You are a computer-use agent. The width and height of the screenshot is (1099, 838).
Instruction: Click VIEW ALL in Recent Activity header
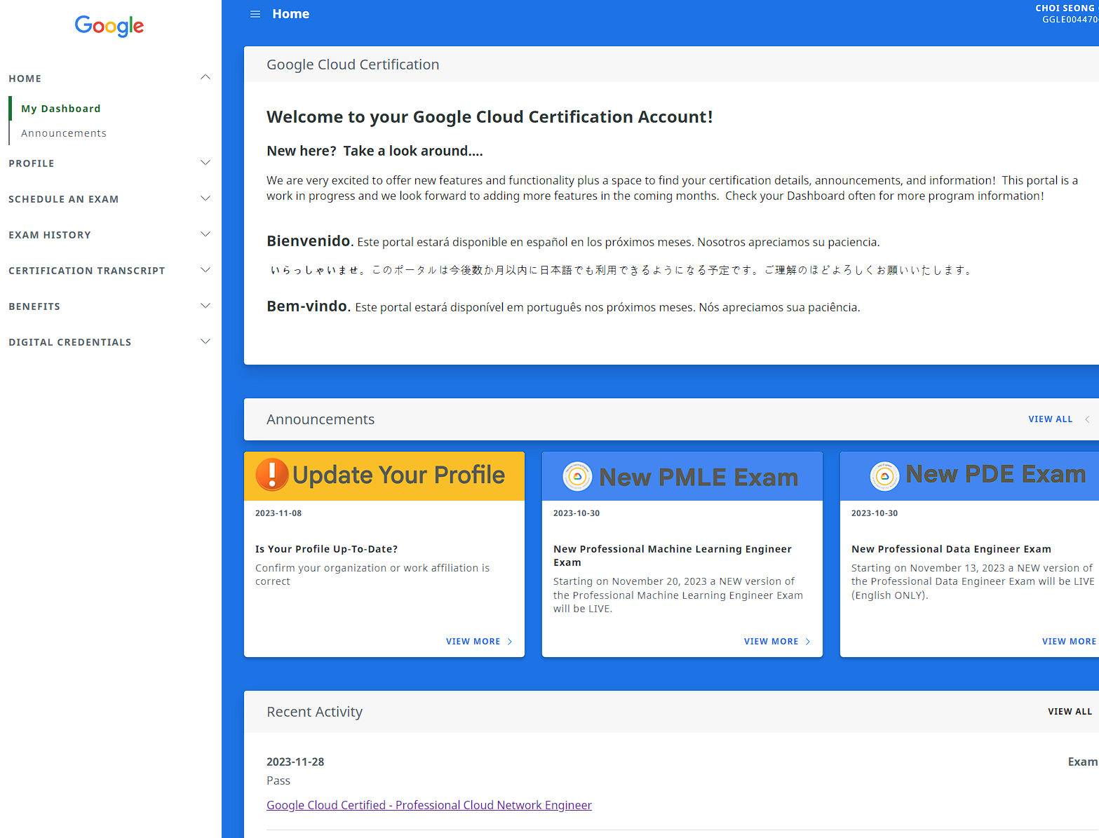point(1070,712)
